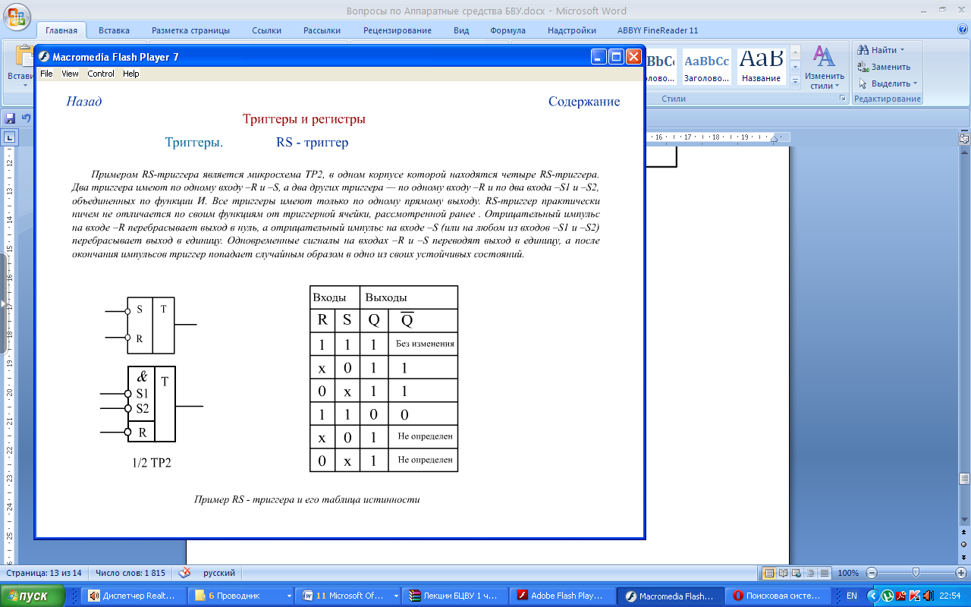Click the Undo icon in Word quick access bar
Image resolution: width=971 pixels, height=607 pixels.
[27, 118]
